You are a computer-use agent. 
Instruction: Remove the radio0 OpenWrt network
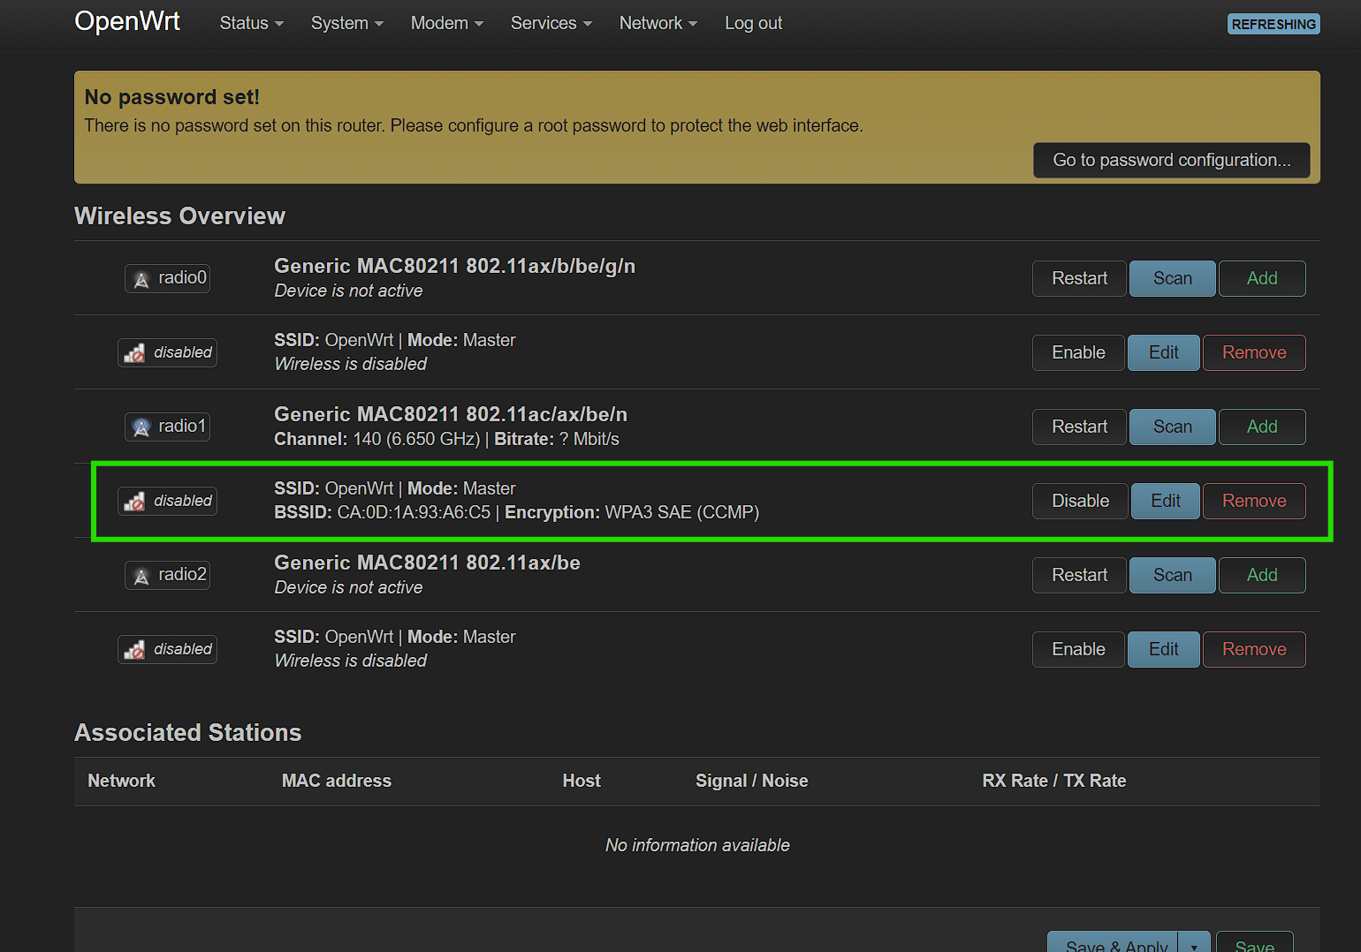1254,352
